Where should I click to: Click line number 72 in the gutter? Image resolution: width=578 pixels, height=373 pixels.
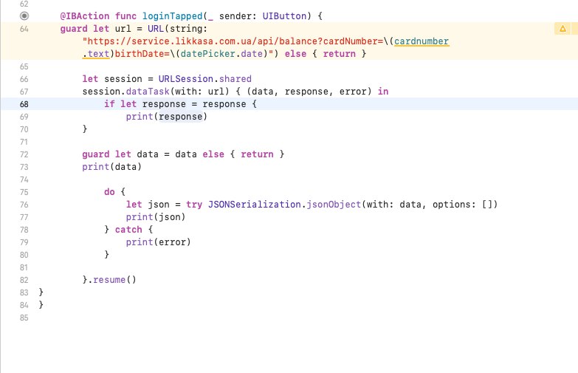(x=24, y=154)
